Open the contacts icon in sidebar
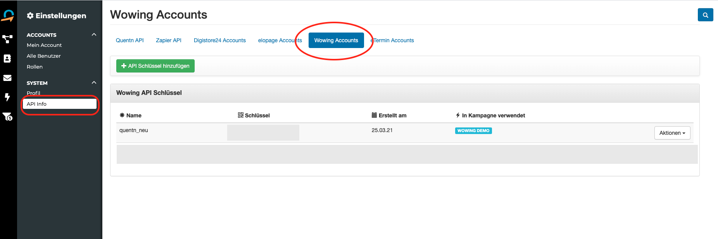718x239 pixels. [7, 58]
